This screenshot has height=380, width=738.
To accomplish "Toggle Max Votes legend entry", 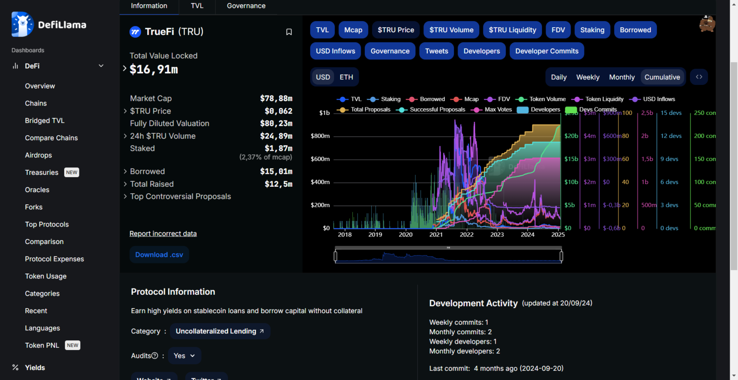I will coord(491,110).
